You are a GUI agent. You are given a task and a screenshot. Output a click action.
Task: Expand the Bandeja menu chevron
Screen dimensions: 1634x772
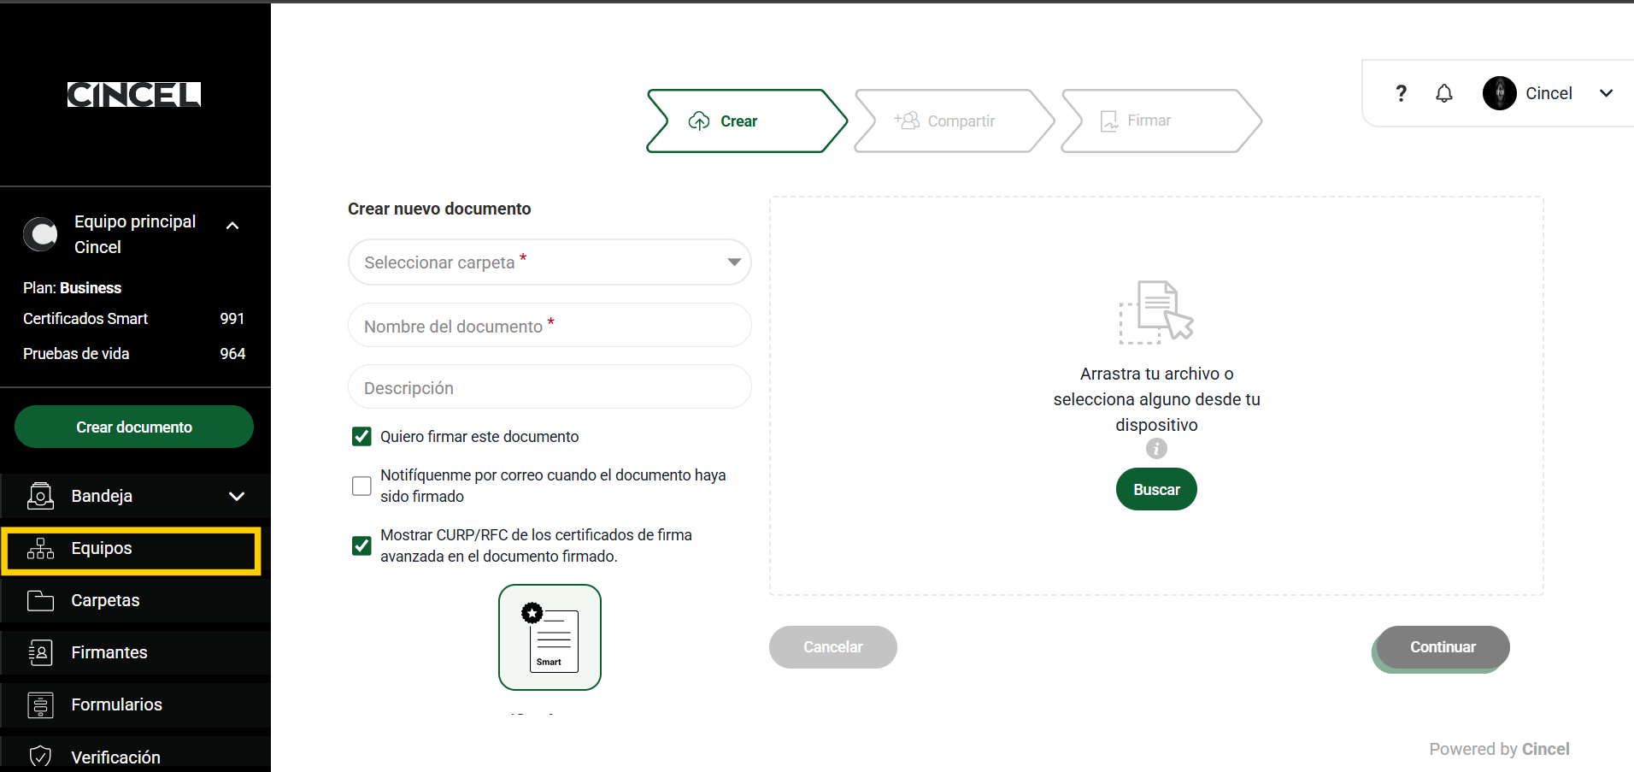237,497
